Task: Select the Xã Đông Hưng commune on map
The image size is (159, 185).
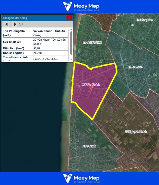Action: coord(92,42)
